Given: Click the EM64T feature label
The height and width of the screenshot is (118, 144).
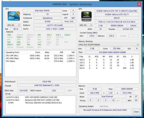Looking at the screenshot, I should [10, 45].
